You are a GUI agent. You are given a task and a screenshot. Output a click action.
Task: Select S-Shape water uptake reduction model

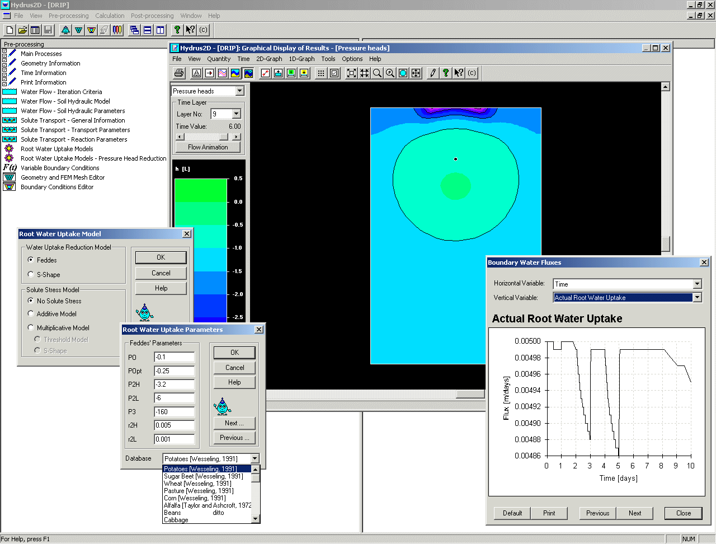pos(31,274)
